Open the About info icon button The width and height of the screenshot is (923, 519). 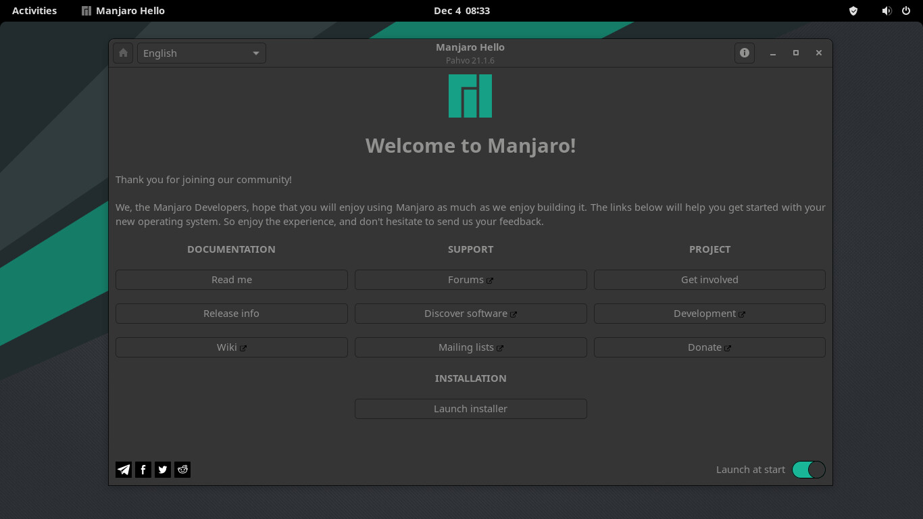(x=745, y=53)
